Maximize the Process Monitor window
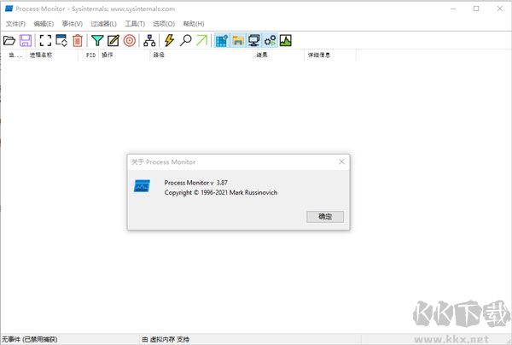The width and height of the screenshot is (512, 345). pyautogui.click(x=476, y=9)
